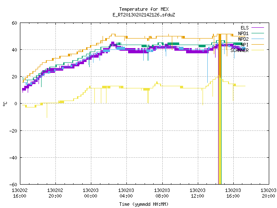Click the y-axis tick label -40
This screenshot has height=208, width=277.
13,158
